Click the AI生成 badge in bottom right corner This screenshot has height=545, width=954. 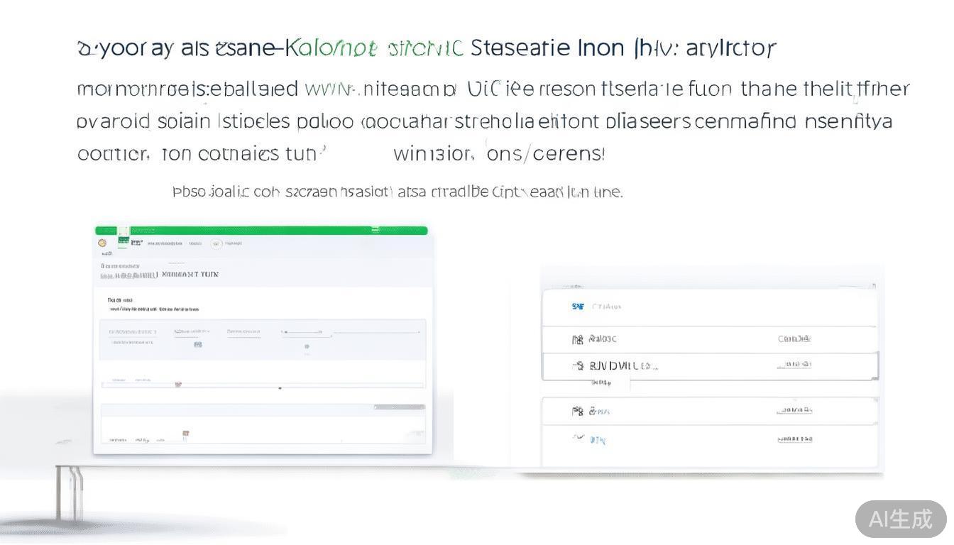tap(900, 519)
